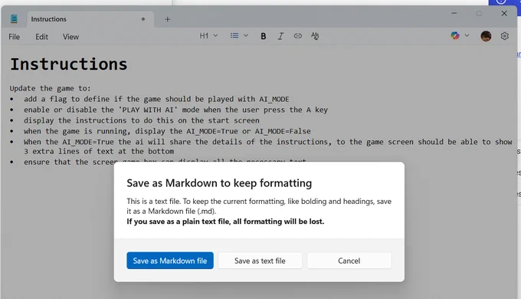
Task: Insert a link with the link icon
Action: [x=298, y=36]
